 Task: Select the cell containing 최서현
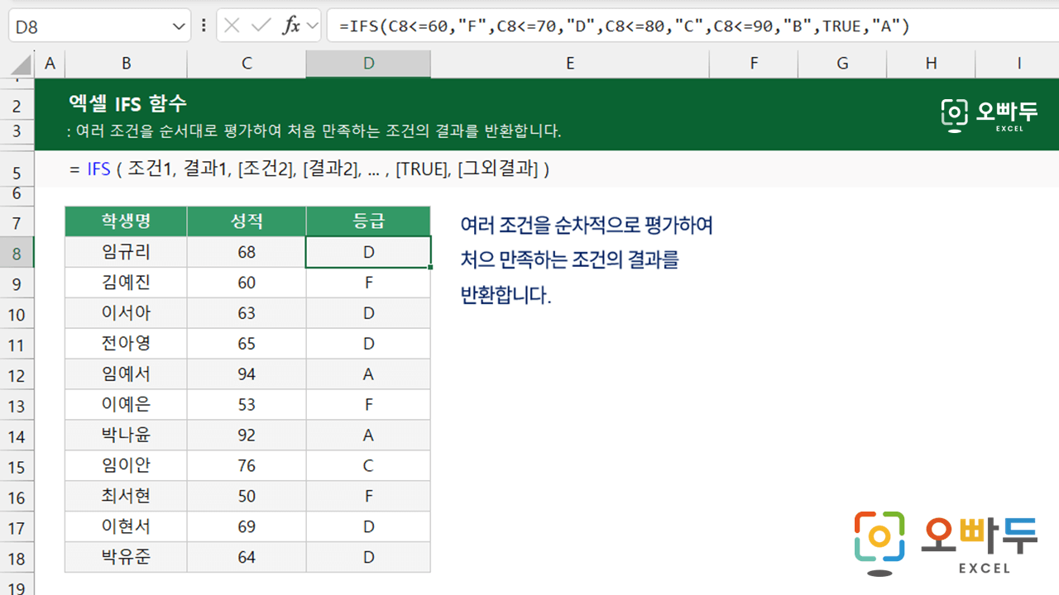(126, 497)
